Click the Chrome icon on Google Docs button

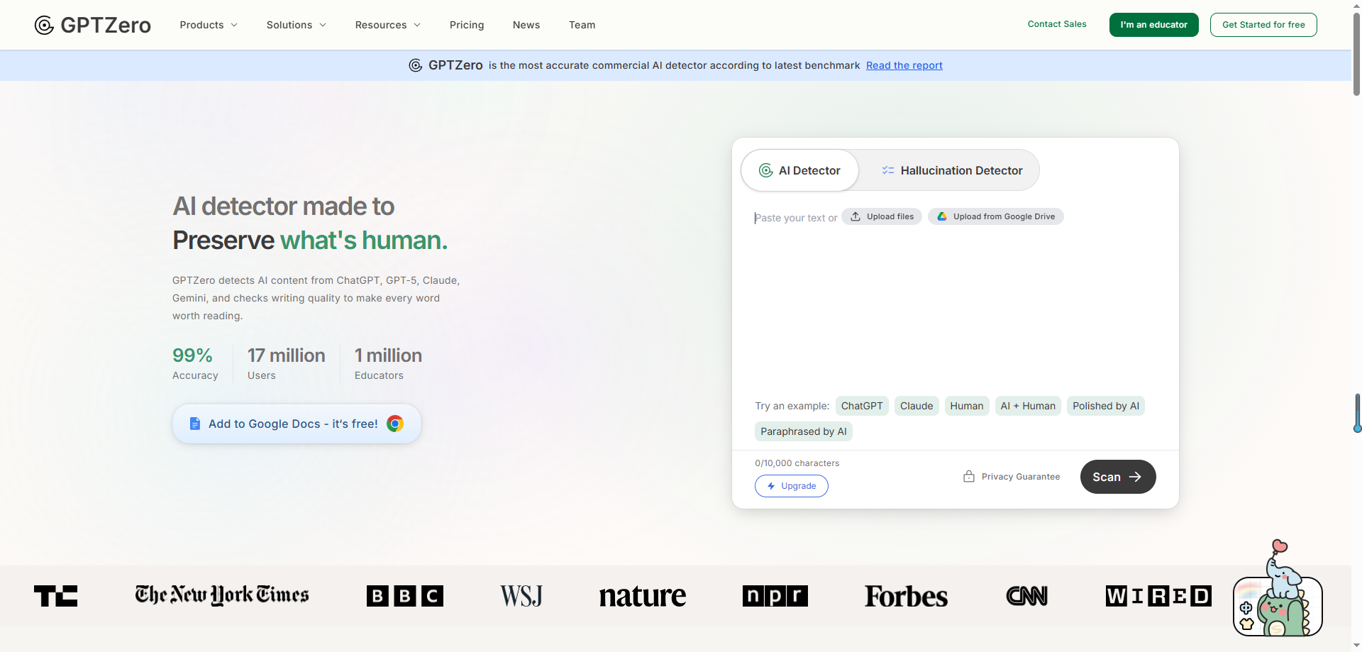tap(395, 424)
